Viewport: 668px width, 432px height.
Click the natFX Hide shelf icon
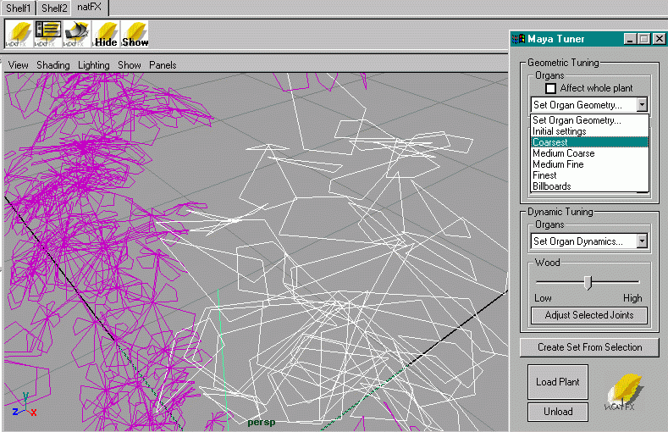(106, 33)
